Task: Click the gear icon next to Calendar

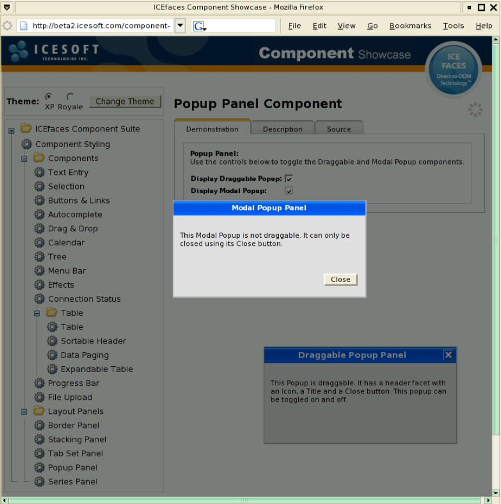Action: pyautogui.click(x=39, y=242)
